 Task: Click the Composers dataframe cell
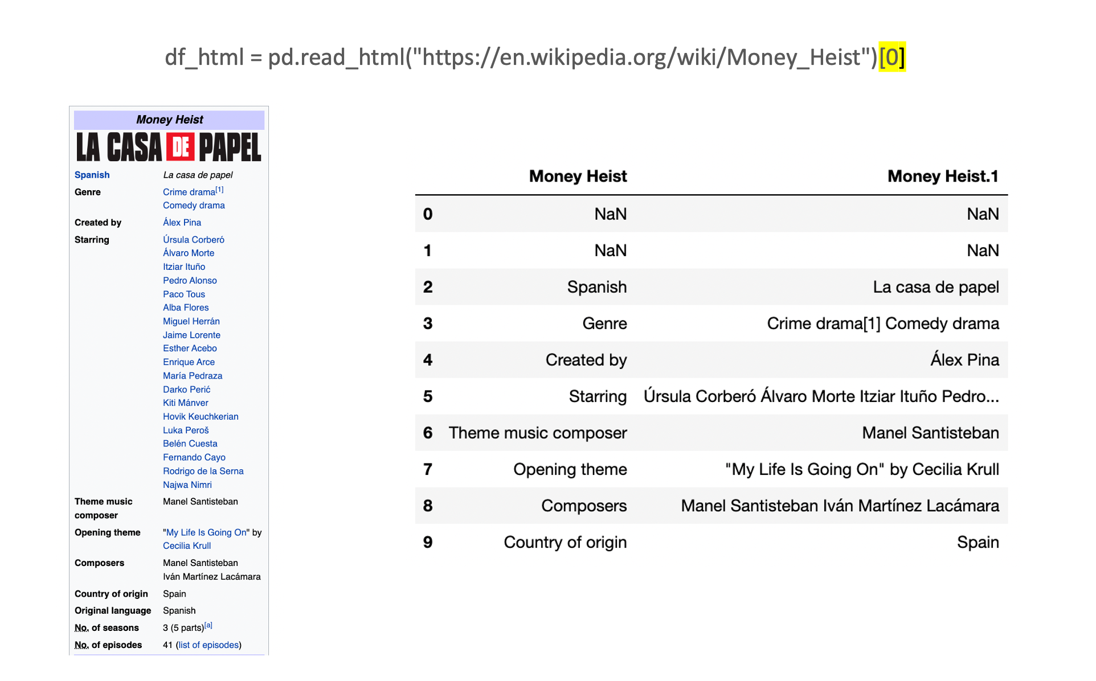(584, 506)
